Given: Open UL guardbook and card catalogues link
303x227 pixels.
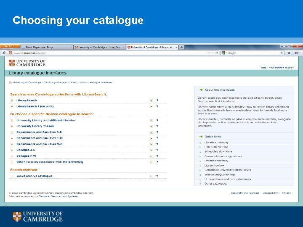Looking at the screenshot, I should pos(228,179).
